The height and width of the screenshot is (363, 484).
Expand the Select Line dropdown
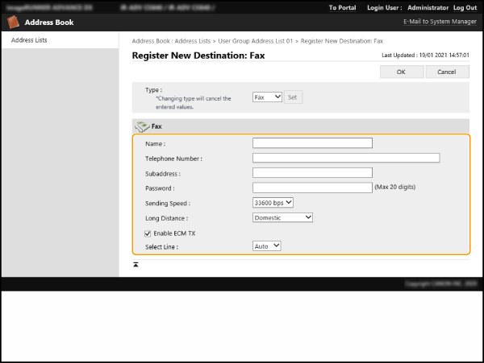coord(267,246)
